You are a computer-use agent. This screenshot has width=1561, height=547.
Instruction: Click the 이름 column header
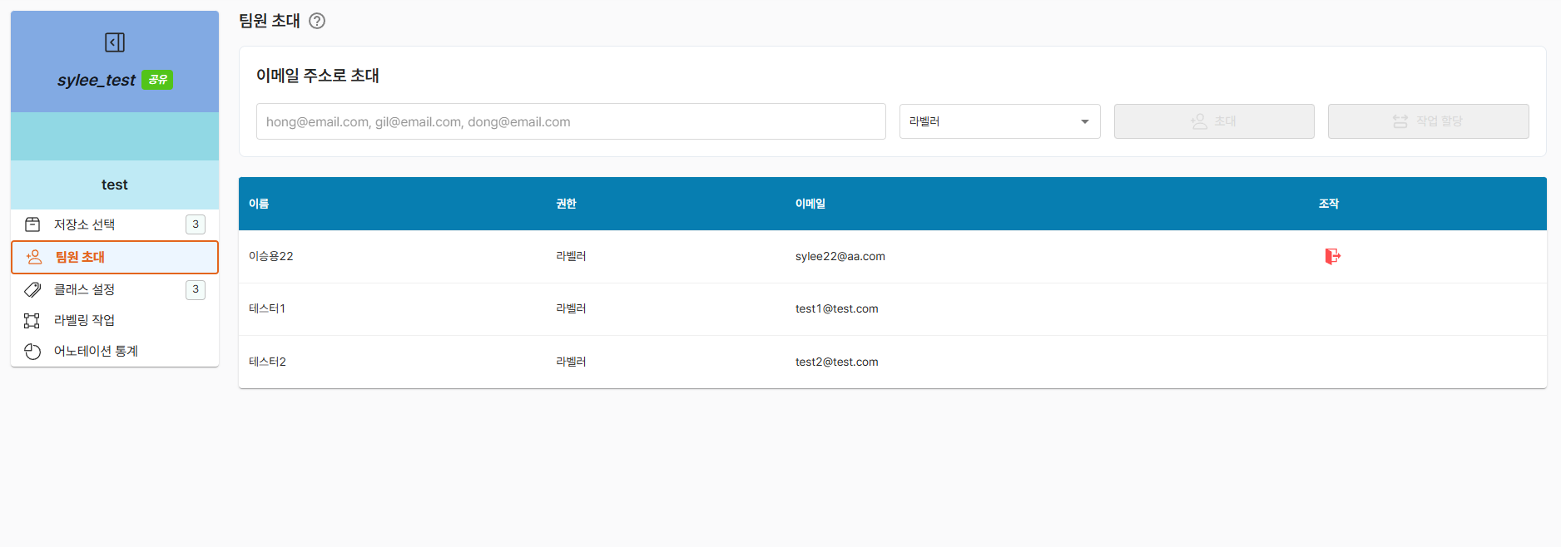click(259, 204)
